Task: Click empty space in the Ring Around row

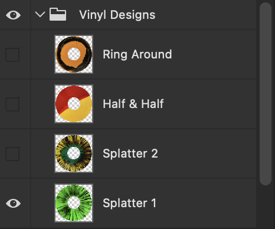Action: pos(214,54)
